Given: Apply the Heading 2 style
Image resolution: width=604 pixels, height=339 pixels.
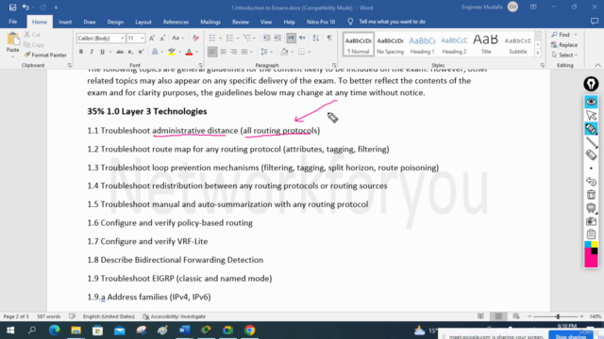Looking at the screenshot, I should pyautogui.click(x=454, y=44).
